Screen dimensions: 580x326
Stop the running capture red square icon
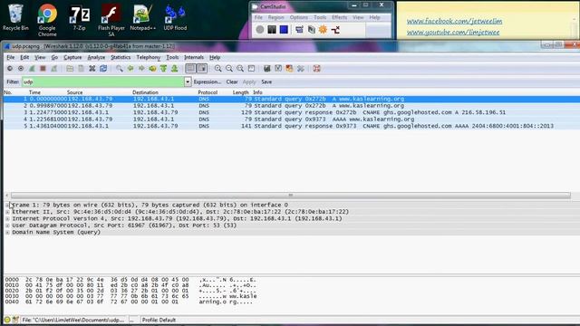click(x=43, y=69)
